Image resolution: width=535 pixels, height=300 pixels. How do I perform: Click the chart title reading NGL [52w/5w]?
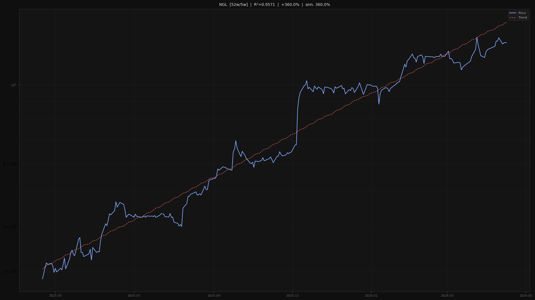[x=233, y=4]
